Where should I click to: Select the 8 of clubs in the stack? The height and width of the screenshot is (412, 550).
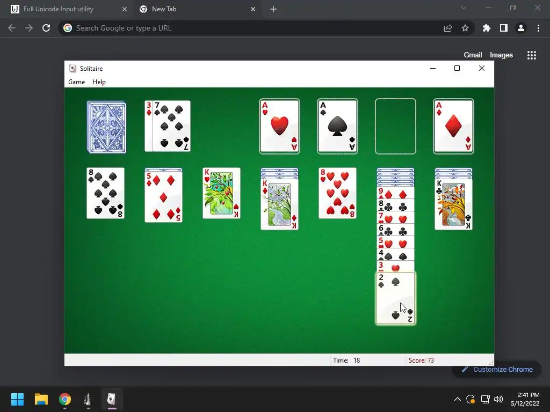coord(395,205)
